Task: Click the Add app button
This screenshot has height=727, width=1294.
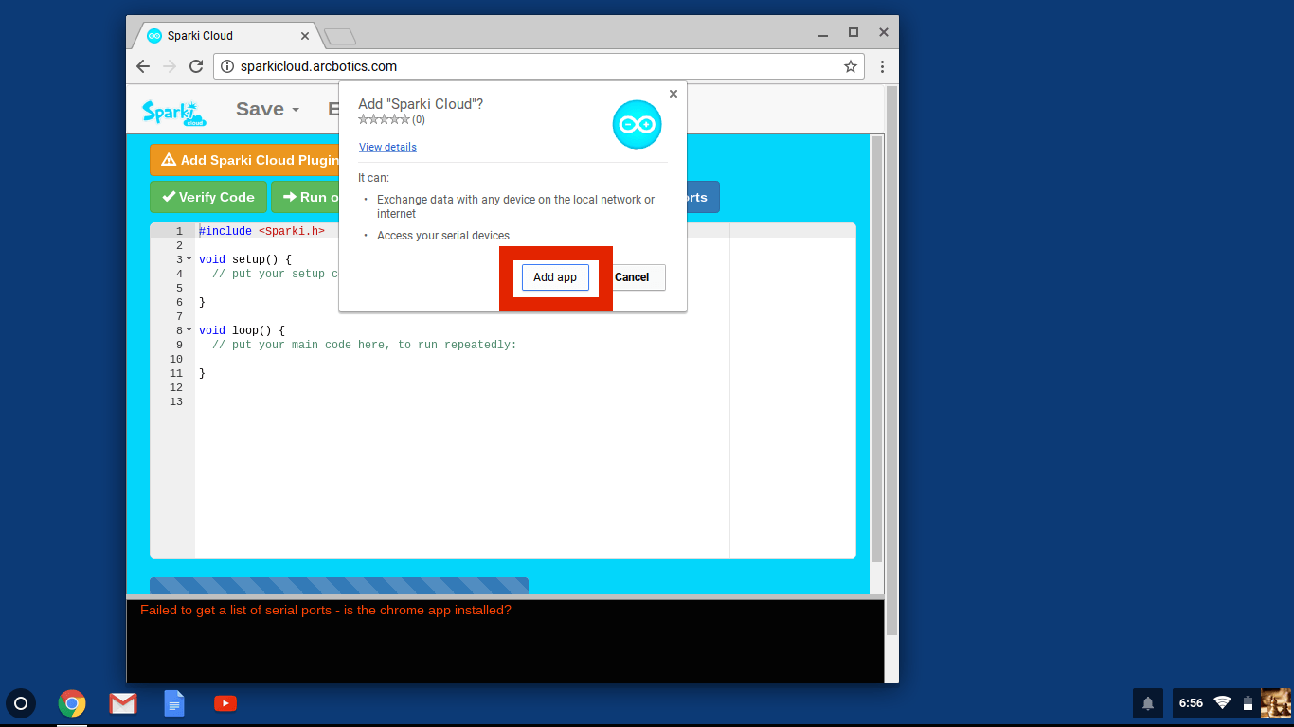Action: click(x=555, y=277)
